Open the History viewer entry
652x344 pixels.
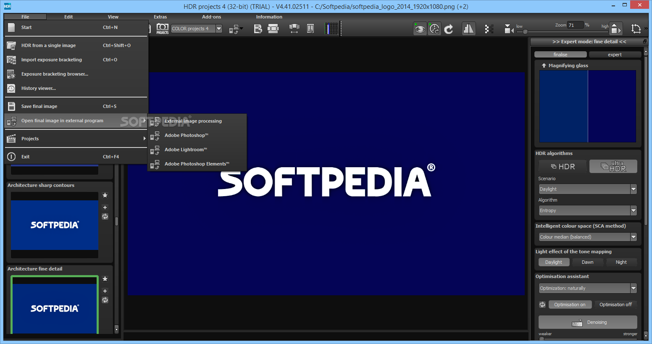76,88
